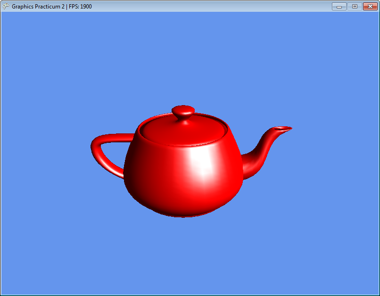Click the curved neck of the teapot spout
This screenshot has height=296, width=380.
261,152
